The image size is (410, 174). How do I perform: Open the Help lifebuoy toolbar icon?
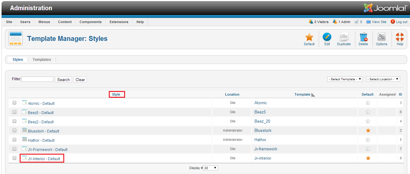coord(400,37)
